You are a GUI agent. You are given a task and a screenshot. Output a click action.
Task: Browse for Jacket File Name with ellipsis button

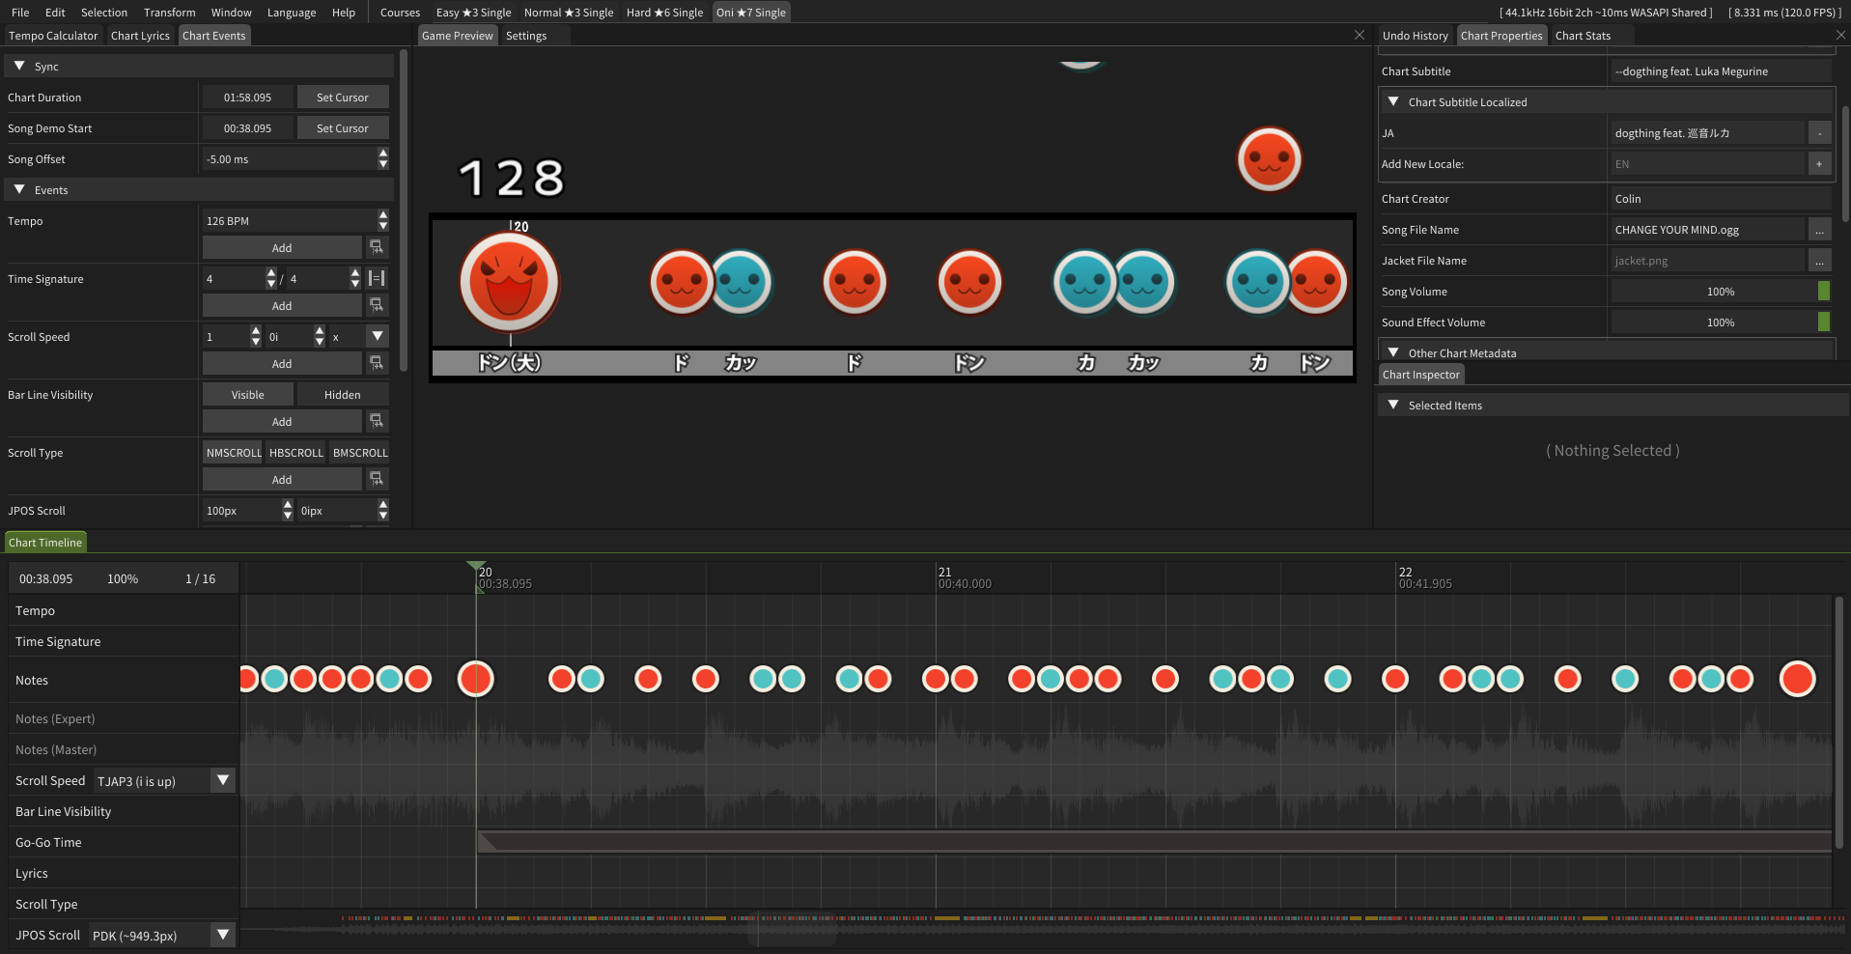coord(1819,261)
